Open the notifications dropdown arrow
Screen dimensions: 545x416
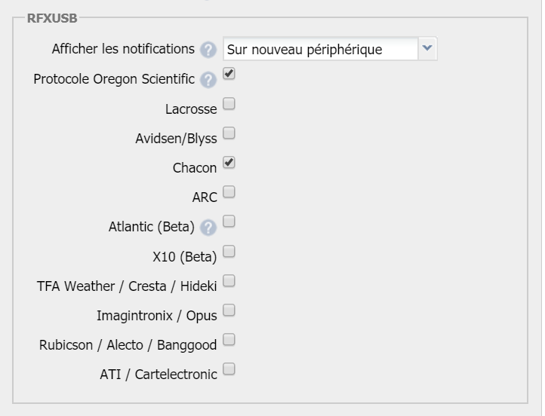click(427, 48)
